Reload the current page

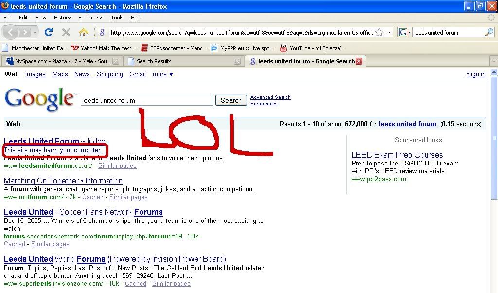click(49, 32)
